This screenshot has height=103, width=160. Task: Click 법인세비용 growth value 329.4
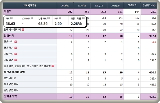[x=153, y=79]
